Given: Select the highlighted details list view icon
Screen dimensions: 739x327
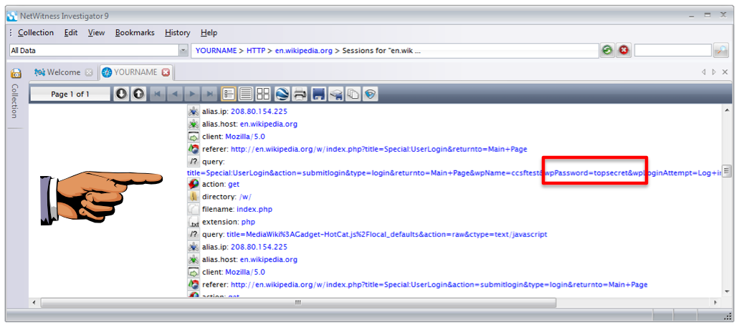Looking at the screenshot, I should click(229, 94).
